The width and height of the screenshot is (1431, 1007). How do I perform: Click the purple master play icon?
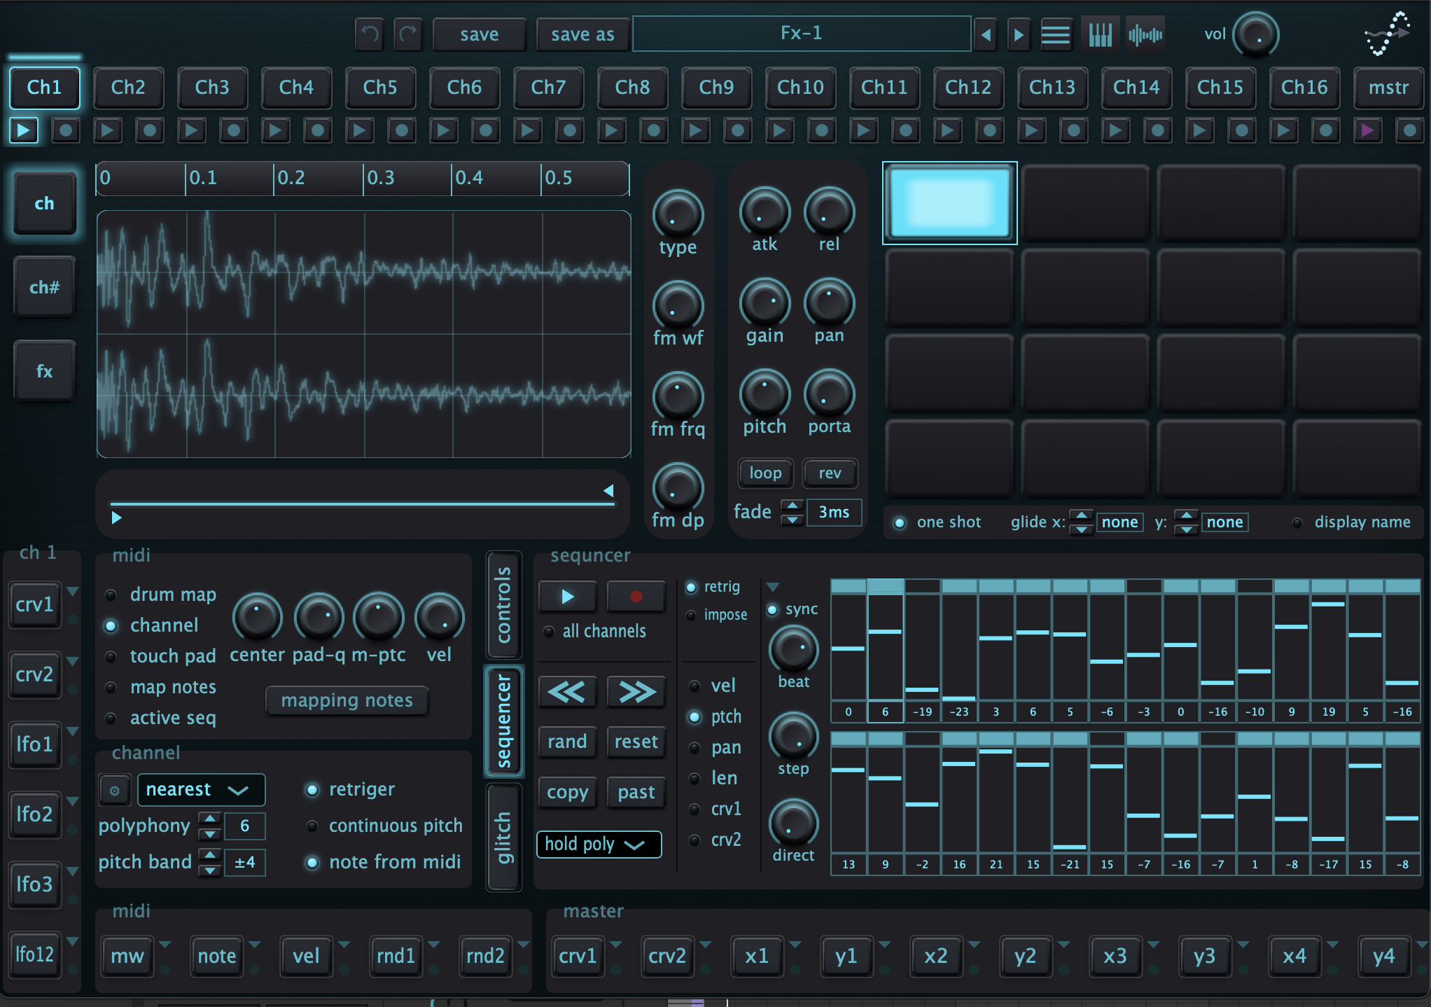1367,130
